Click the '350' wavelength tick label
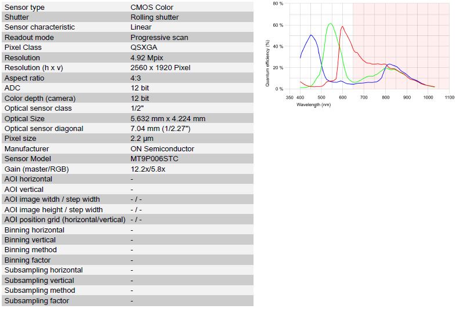 [289, 97]
